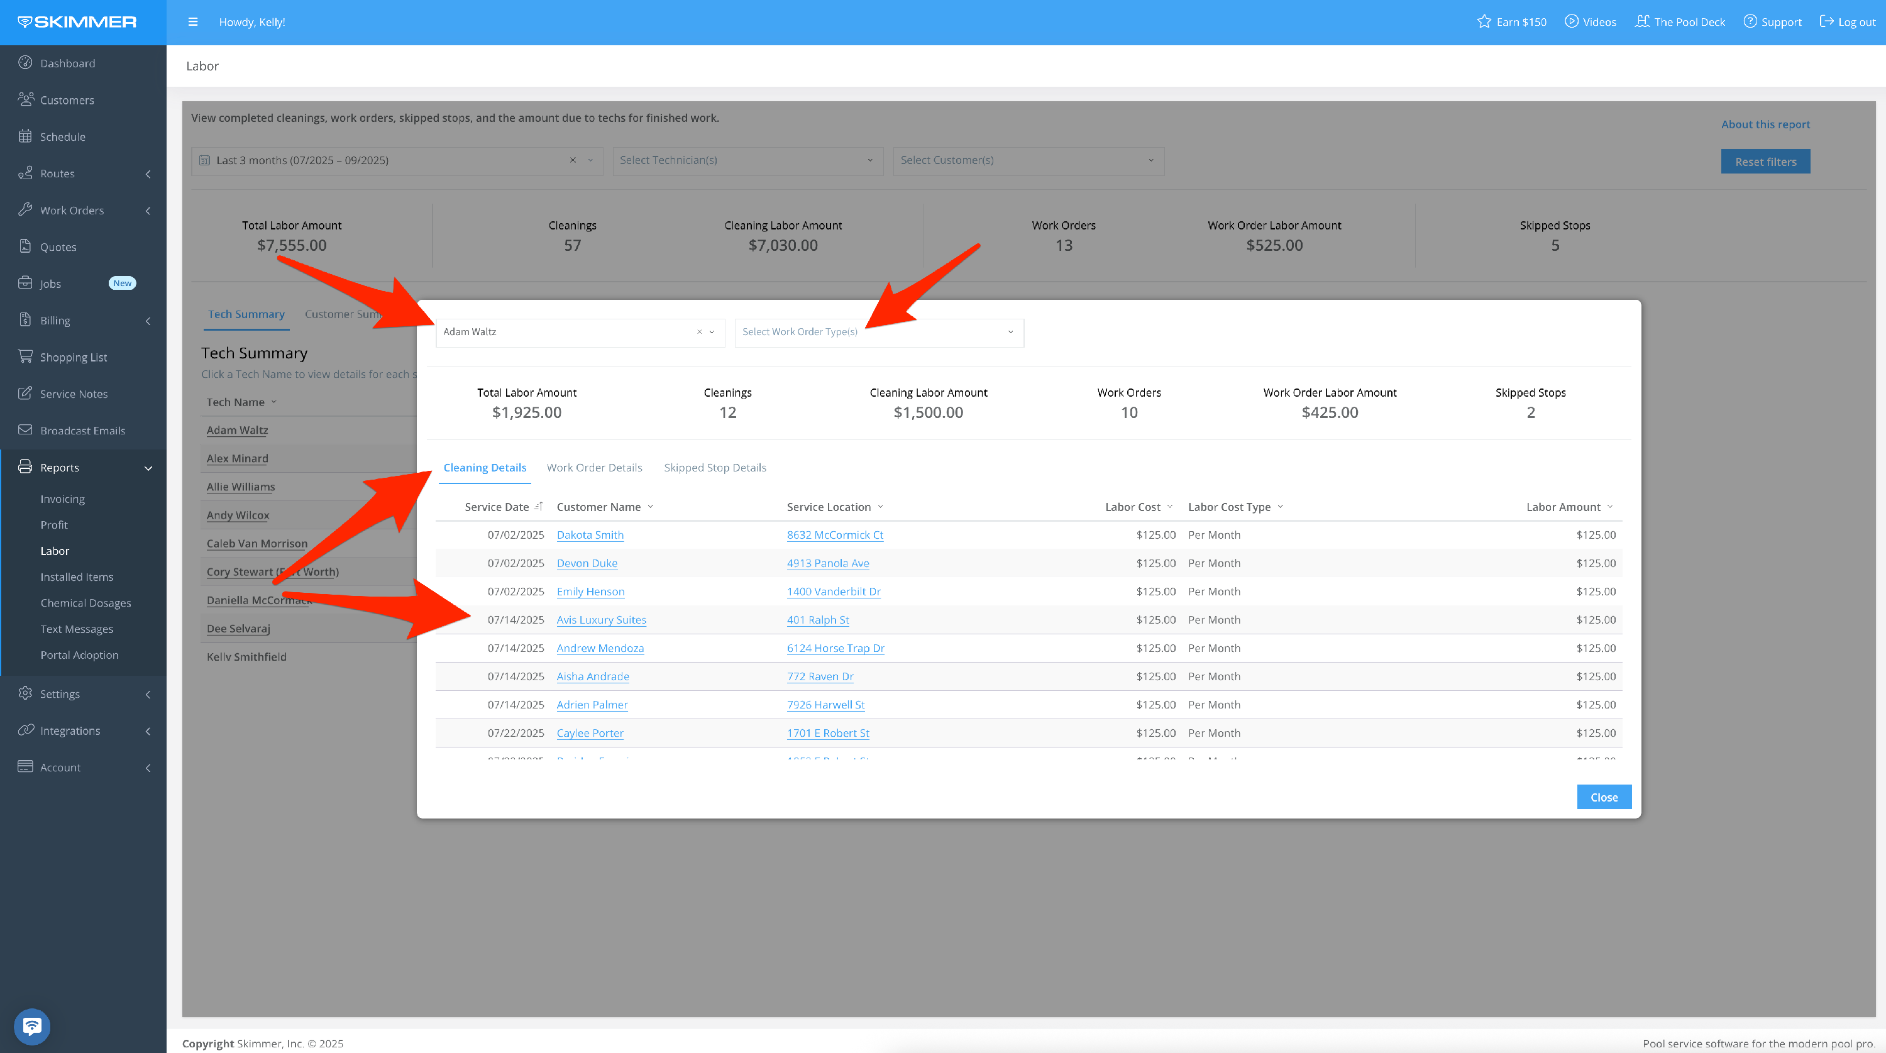The image size is (1886, 1053).
Task: Click the Shopping List cart icon
Action: click(26, 356)
